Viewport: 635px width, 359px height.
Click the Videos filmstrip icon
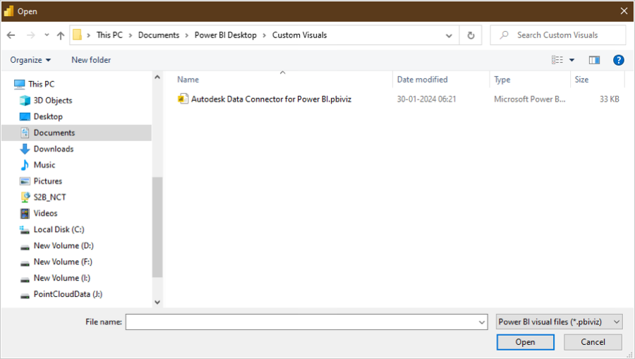tap(25, 213)
